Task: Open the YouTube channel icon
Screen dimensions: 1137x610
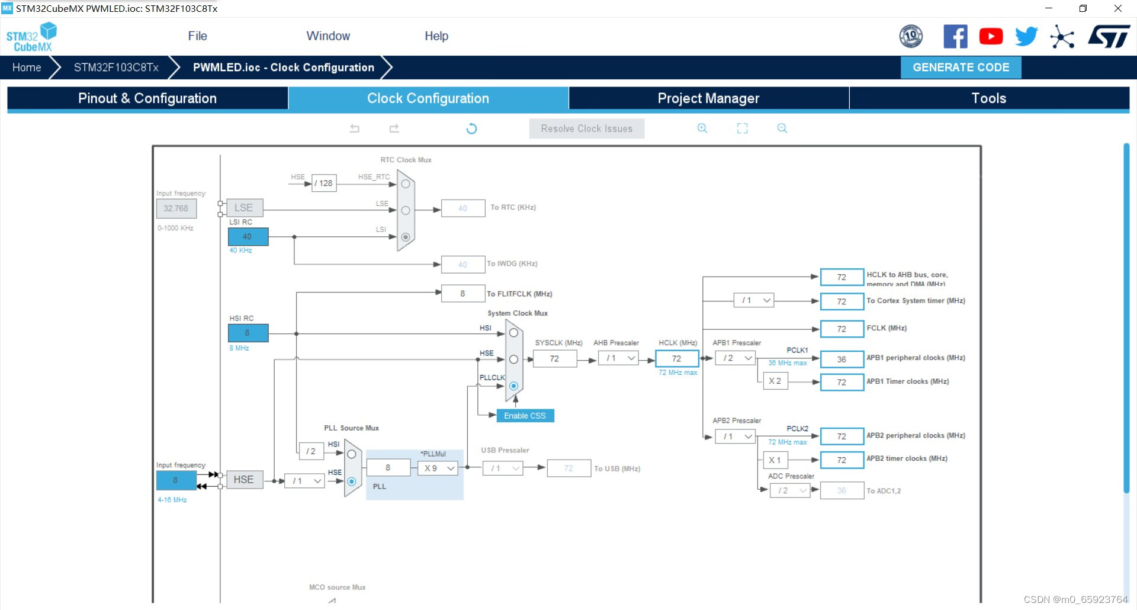Action: coord(991,37)
